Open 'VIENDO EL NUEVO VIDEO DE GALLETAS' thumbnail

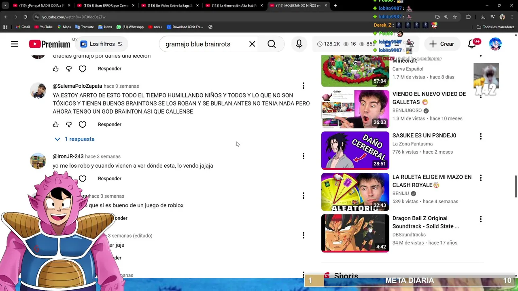click(x=355, y=109)
